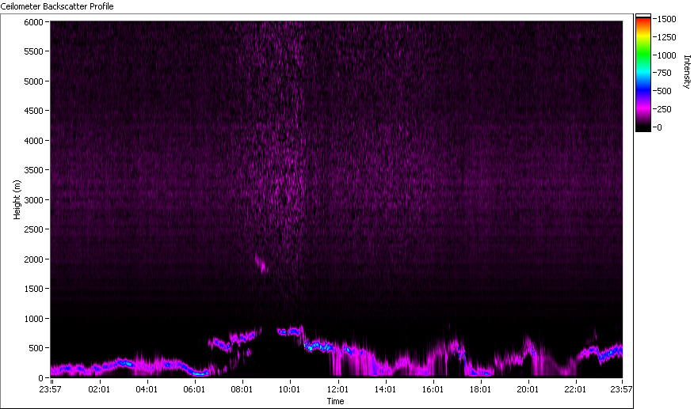Click the 20:01 time axis label
Viewport: 694px width, 409px height.
[x=528, y=389]
